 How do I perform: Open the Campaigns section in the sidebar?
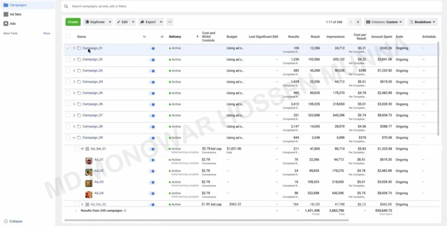click(x=27, y=5)
